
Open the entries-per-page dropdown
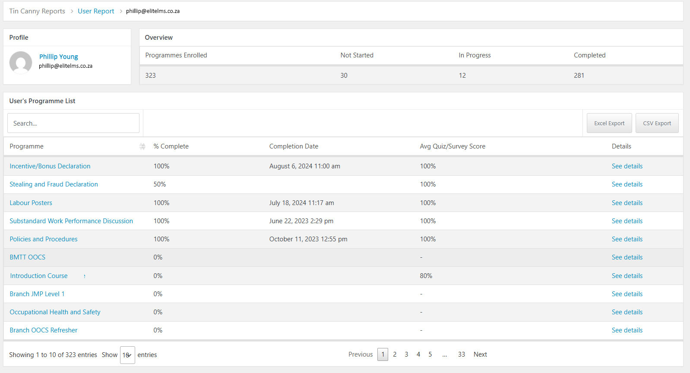(x=127, y=355)
